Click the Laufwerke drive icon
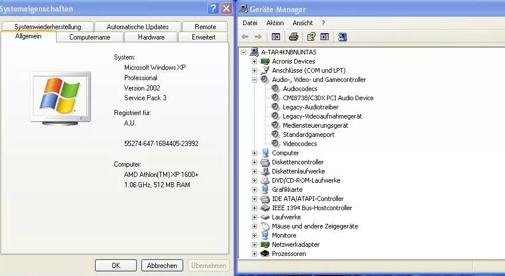This screenshot has width=505, height=276. click(x=265, y=217)
